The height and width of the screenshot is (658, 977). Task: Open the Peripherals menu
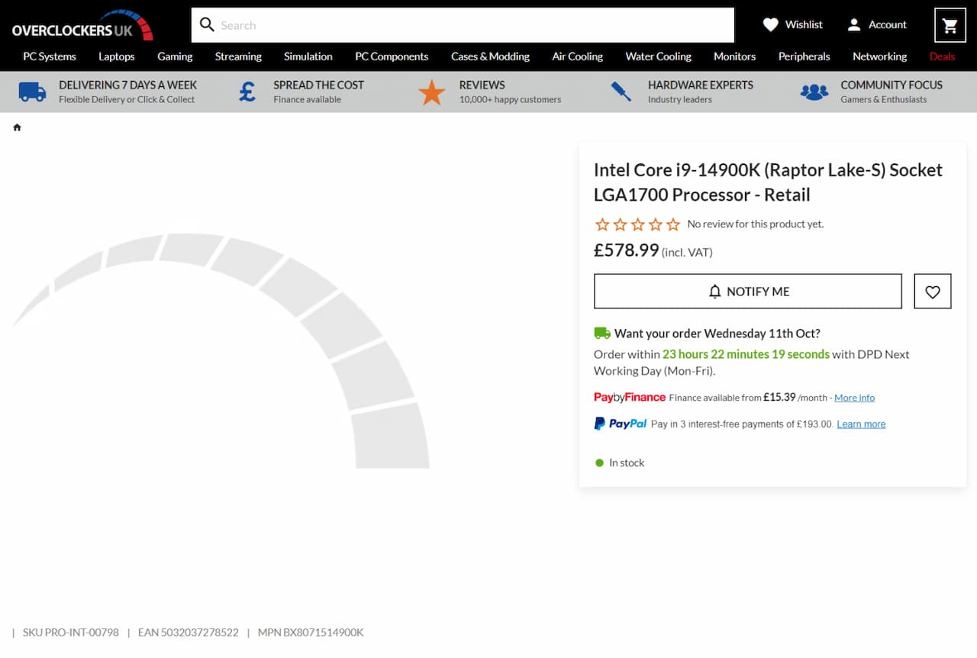804,56
